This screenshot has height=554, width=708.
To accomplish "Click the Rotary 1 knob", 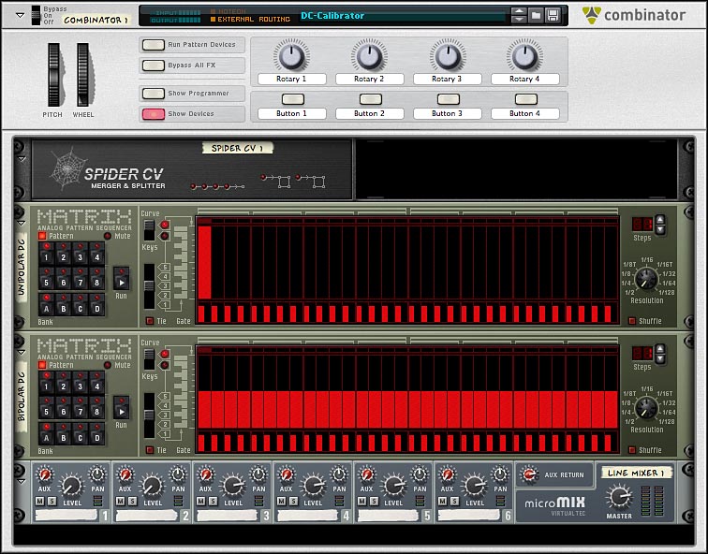I will click(291, 56).
